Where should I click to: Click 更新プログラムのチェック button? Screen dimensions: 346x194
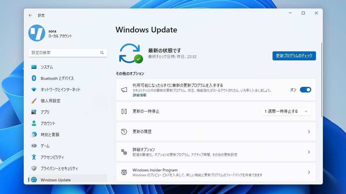coord(294,56)
